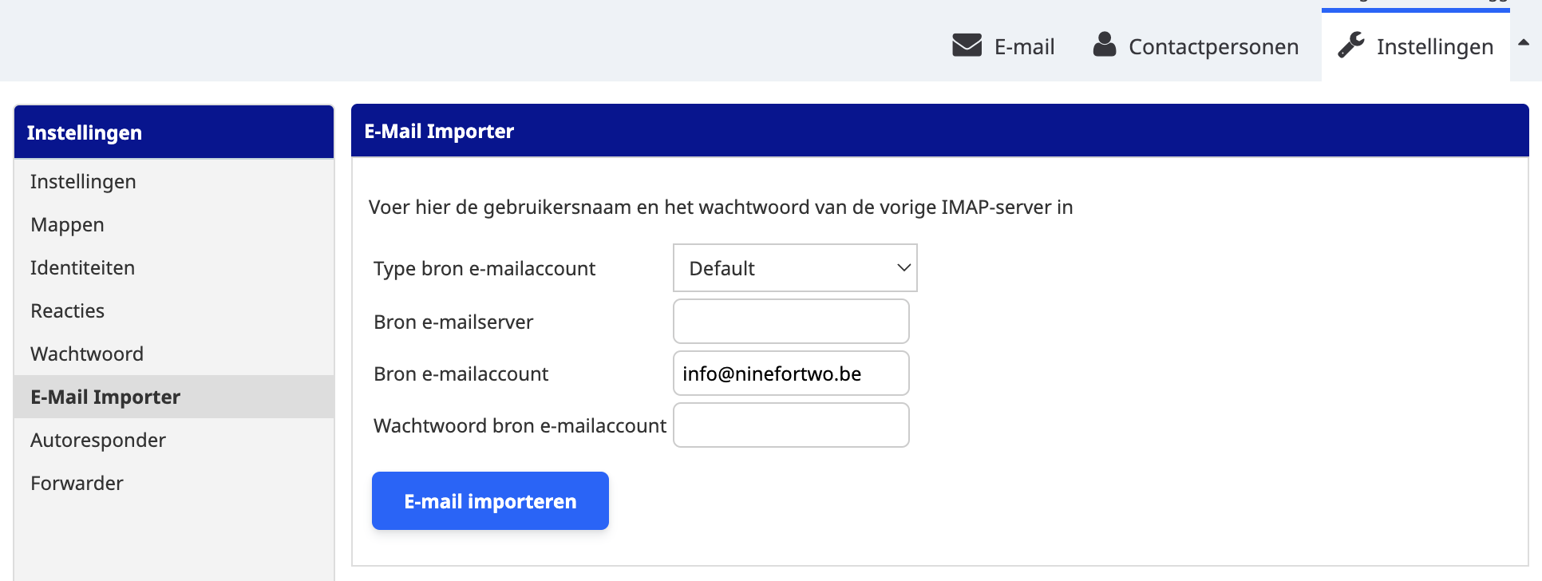The image size is (1542, 581).
Task: Open the Wachtwoord settings page
Action: pos(87,354)
